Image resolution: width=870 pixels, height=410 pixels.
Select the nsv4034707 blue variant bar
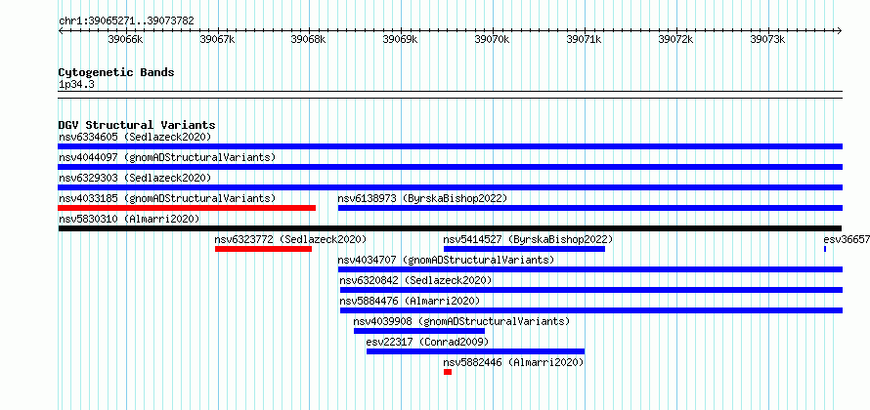[590, 269]
